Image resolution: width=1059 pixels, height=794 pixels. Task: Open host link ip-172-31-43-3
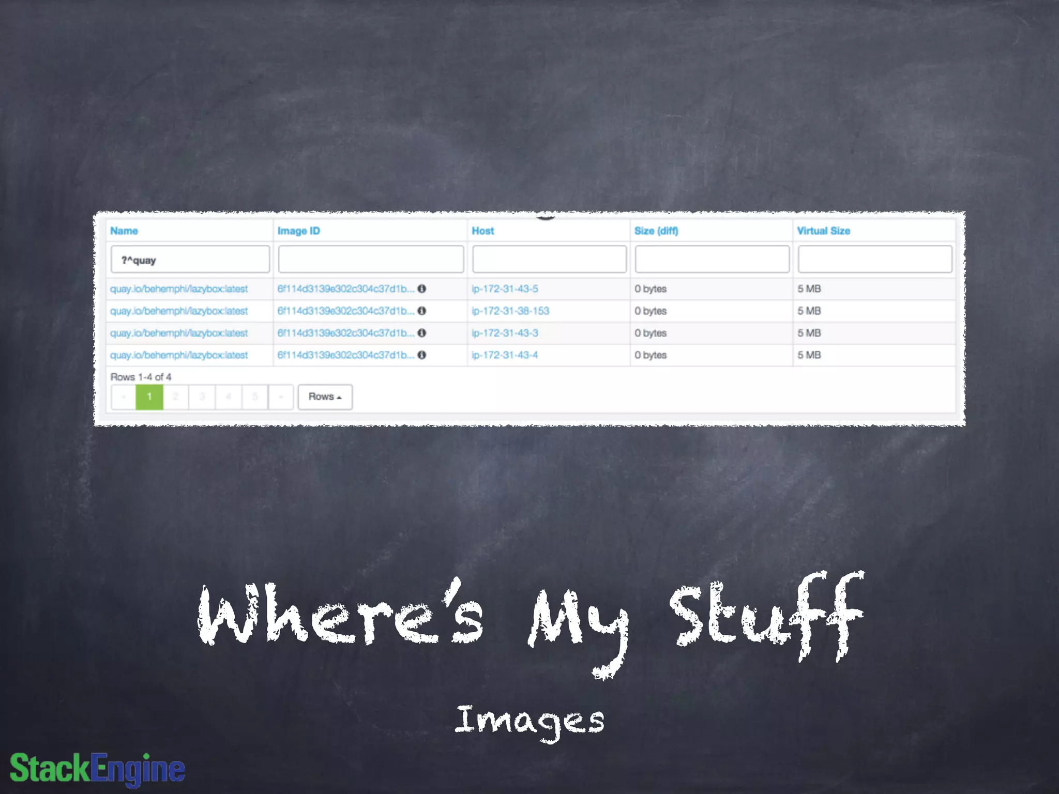tap(505, 333)
